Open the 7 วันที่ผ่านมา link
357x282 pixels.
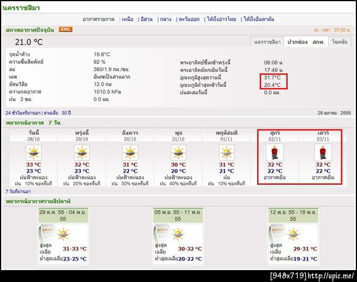click(18, 192)
